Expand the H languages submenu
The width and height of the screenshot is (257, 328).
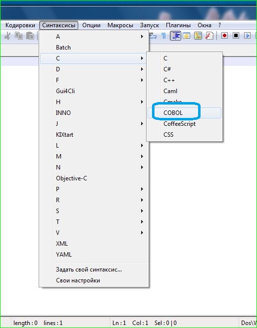click(94, 102)
